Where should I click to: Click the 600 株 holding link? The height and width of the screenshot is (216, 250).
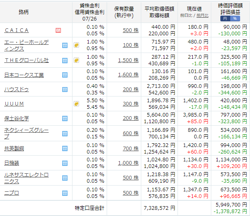click(131, 133)
